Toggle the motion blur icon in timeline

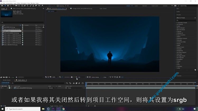(79, 83)
